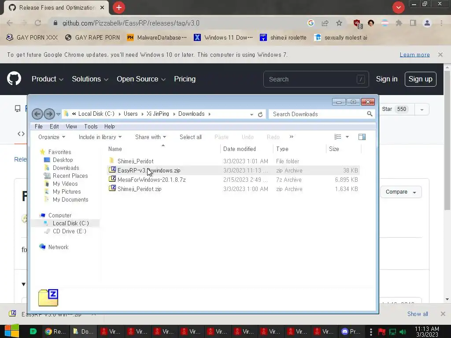The image size is (451, 338).
Task: Open the View menu
Action: click(71, 126)
